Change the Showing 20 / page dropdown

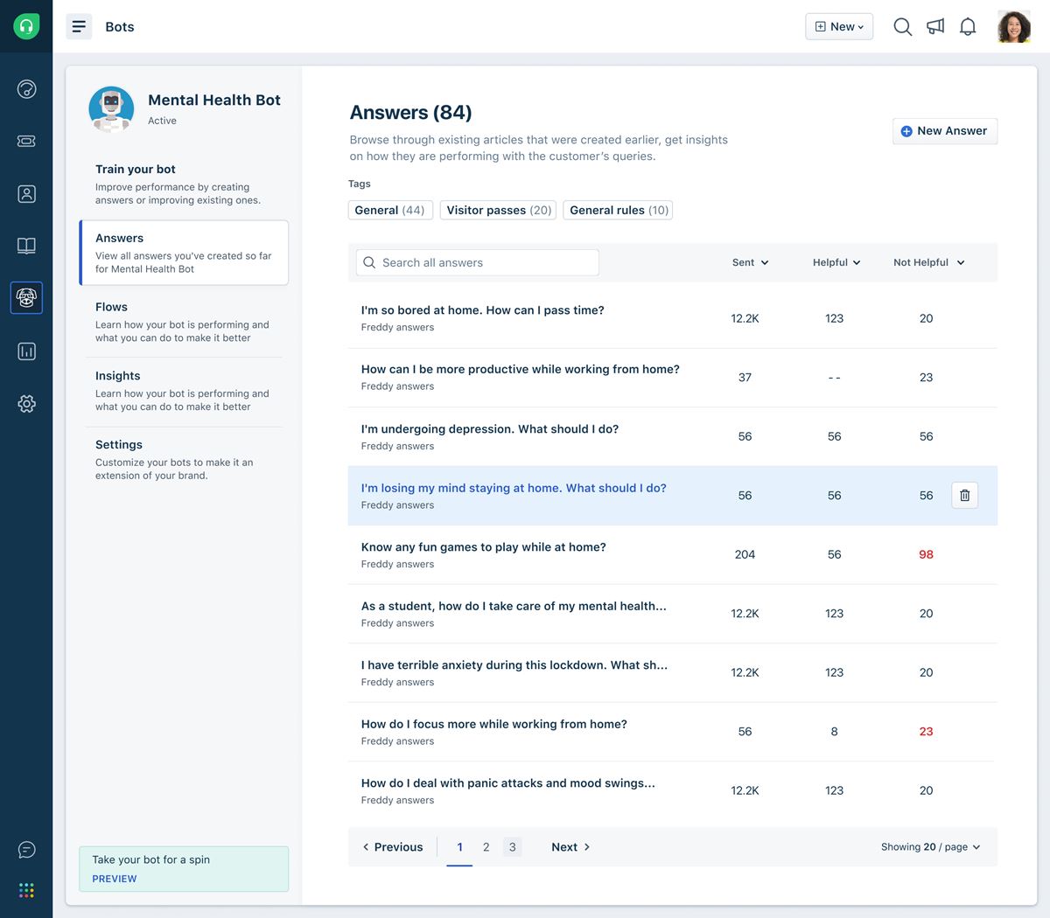pos(930,847)
